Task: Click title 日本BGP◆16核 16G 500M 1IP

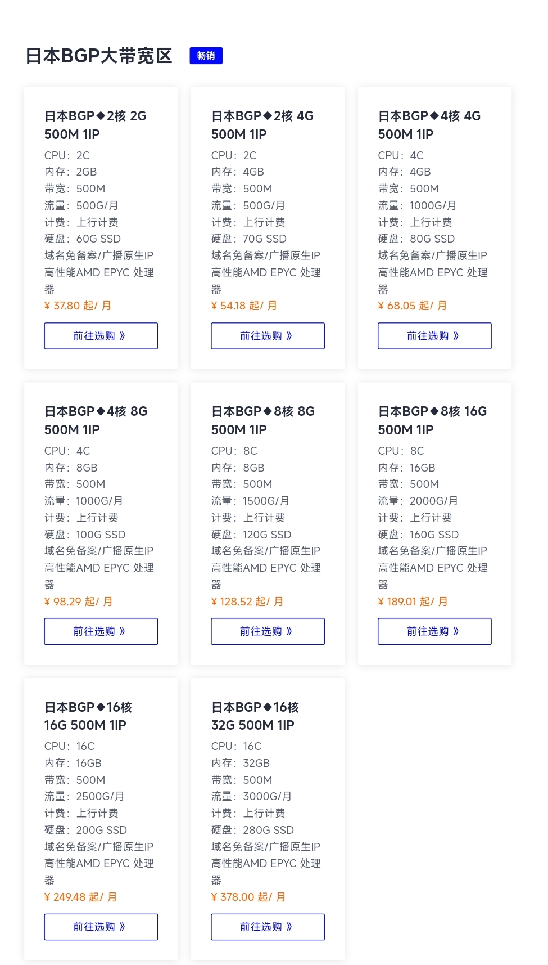Action: click(x=88, y=716)
